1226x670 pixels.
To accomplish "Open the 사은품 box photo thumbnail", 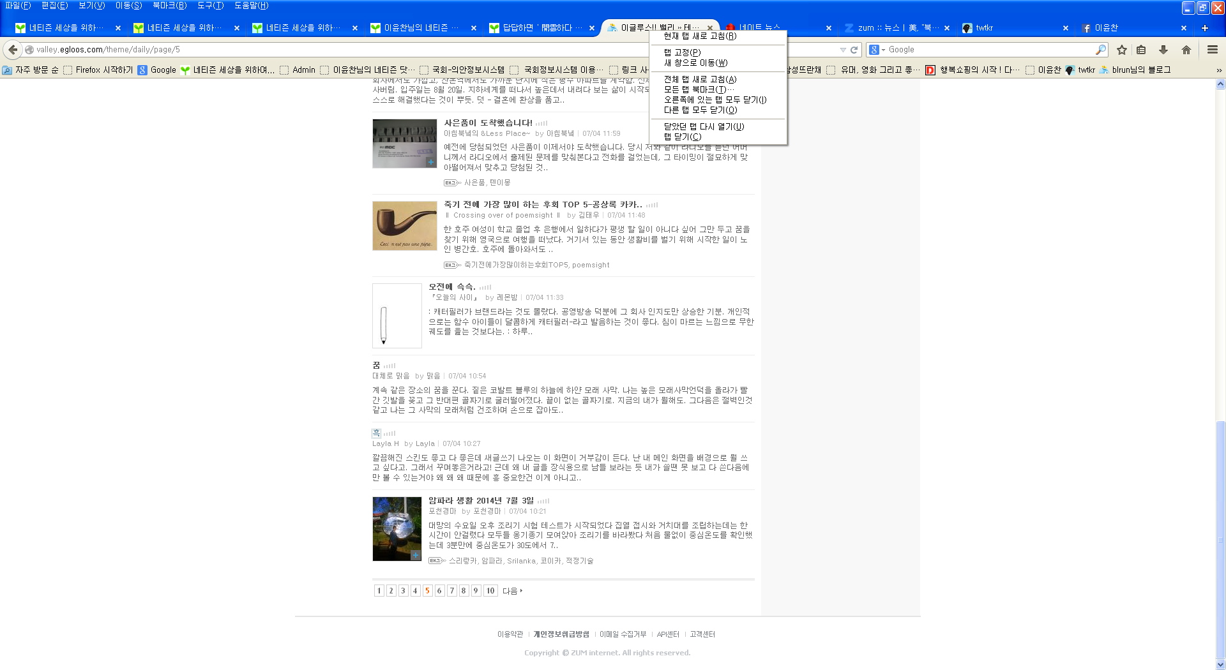I will 405,144.
